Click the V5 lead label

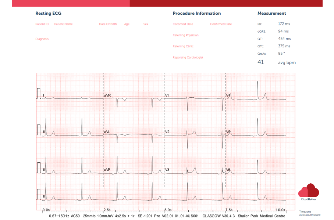228,131
